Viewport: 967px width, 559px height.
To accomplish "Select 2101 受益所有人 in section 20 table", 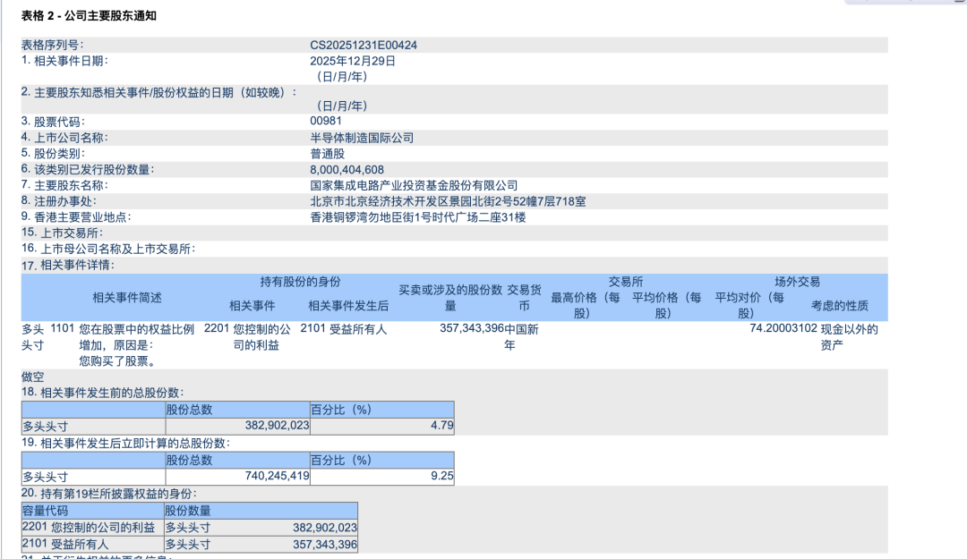I will (65, 544).
